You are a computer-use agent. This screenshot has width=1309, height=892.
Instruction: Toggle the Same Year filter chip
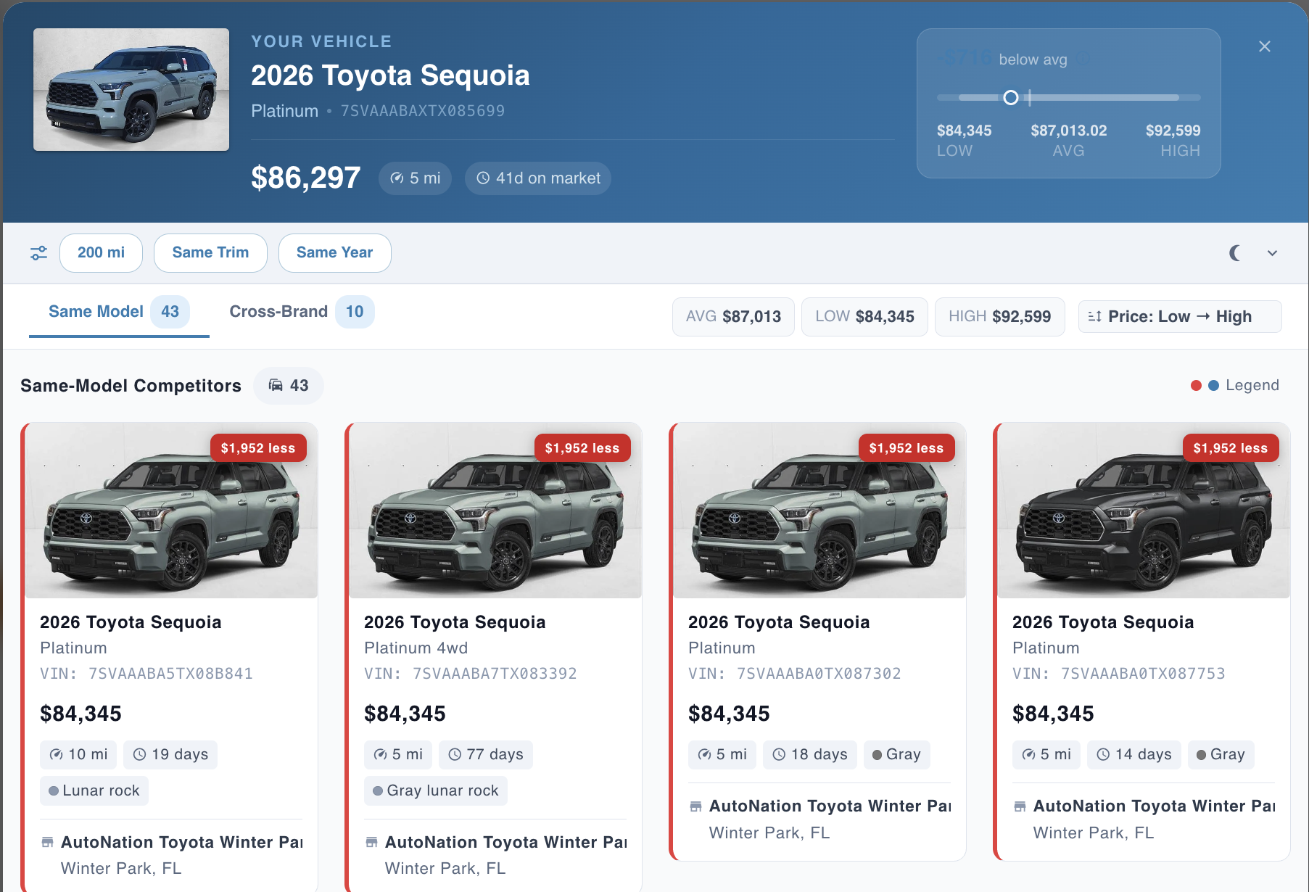pos(334,253)
